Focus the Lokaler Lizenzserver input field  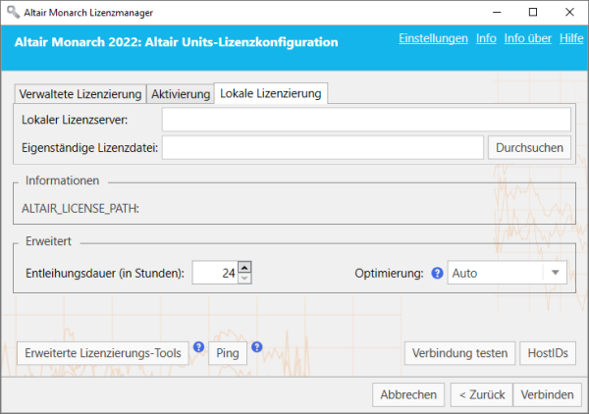pos(366,120)
